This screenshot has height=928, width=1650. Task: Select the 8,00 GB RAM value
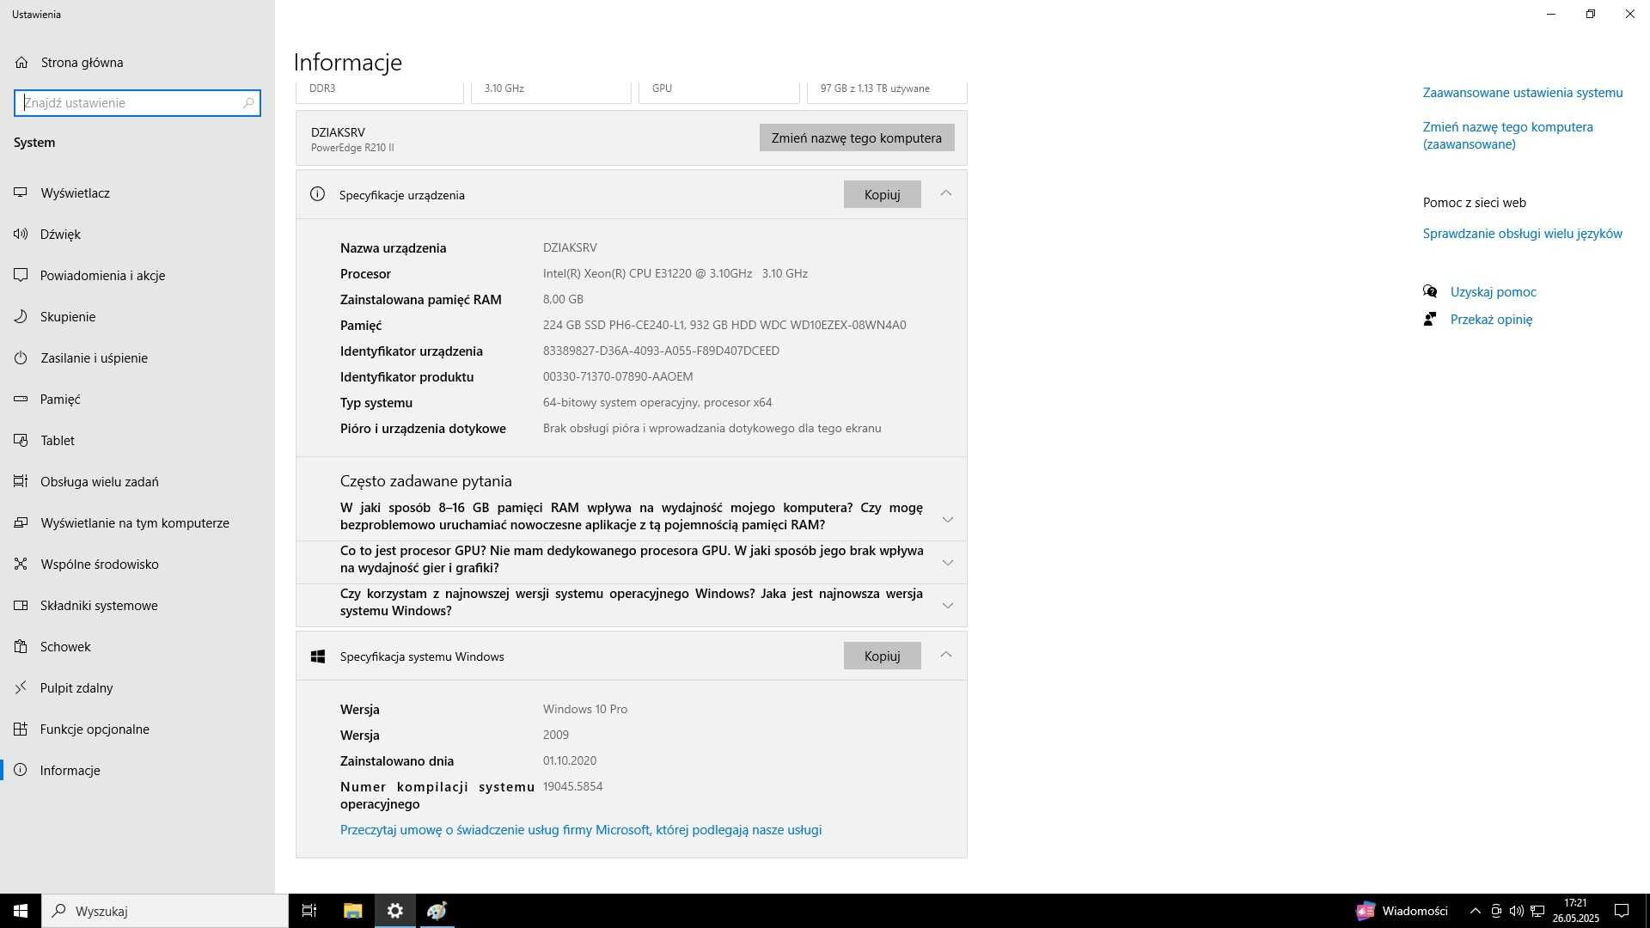click(x=563, y=299)
